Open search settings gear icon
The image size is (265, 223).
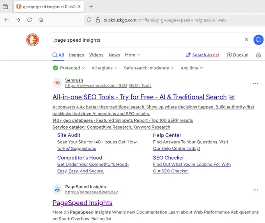click(258, 55)
